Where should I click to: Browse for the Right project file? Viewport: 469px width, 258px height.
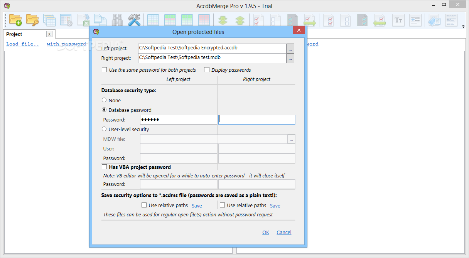(x=290, y=58)
